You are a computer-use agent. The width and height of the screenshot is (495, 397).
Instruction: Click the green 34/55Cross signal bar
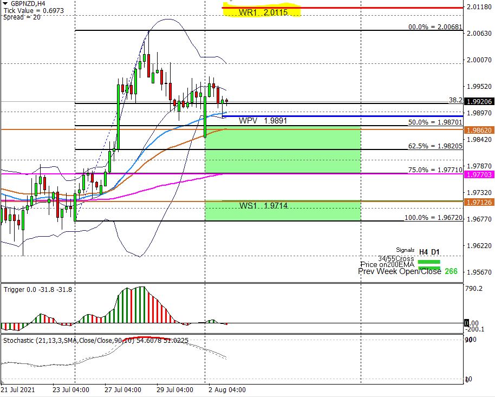pyautogui.click(x=431, y=261)
